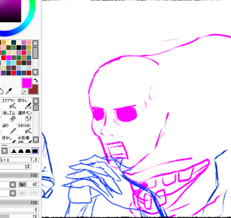Open brush shape dropdown beside 強さ 42
The height and width of the screenshot is (218, 231).
[13, 184]
